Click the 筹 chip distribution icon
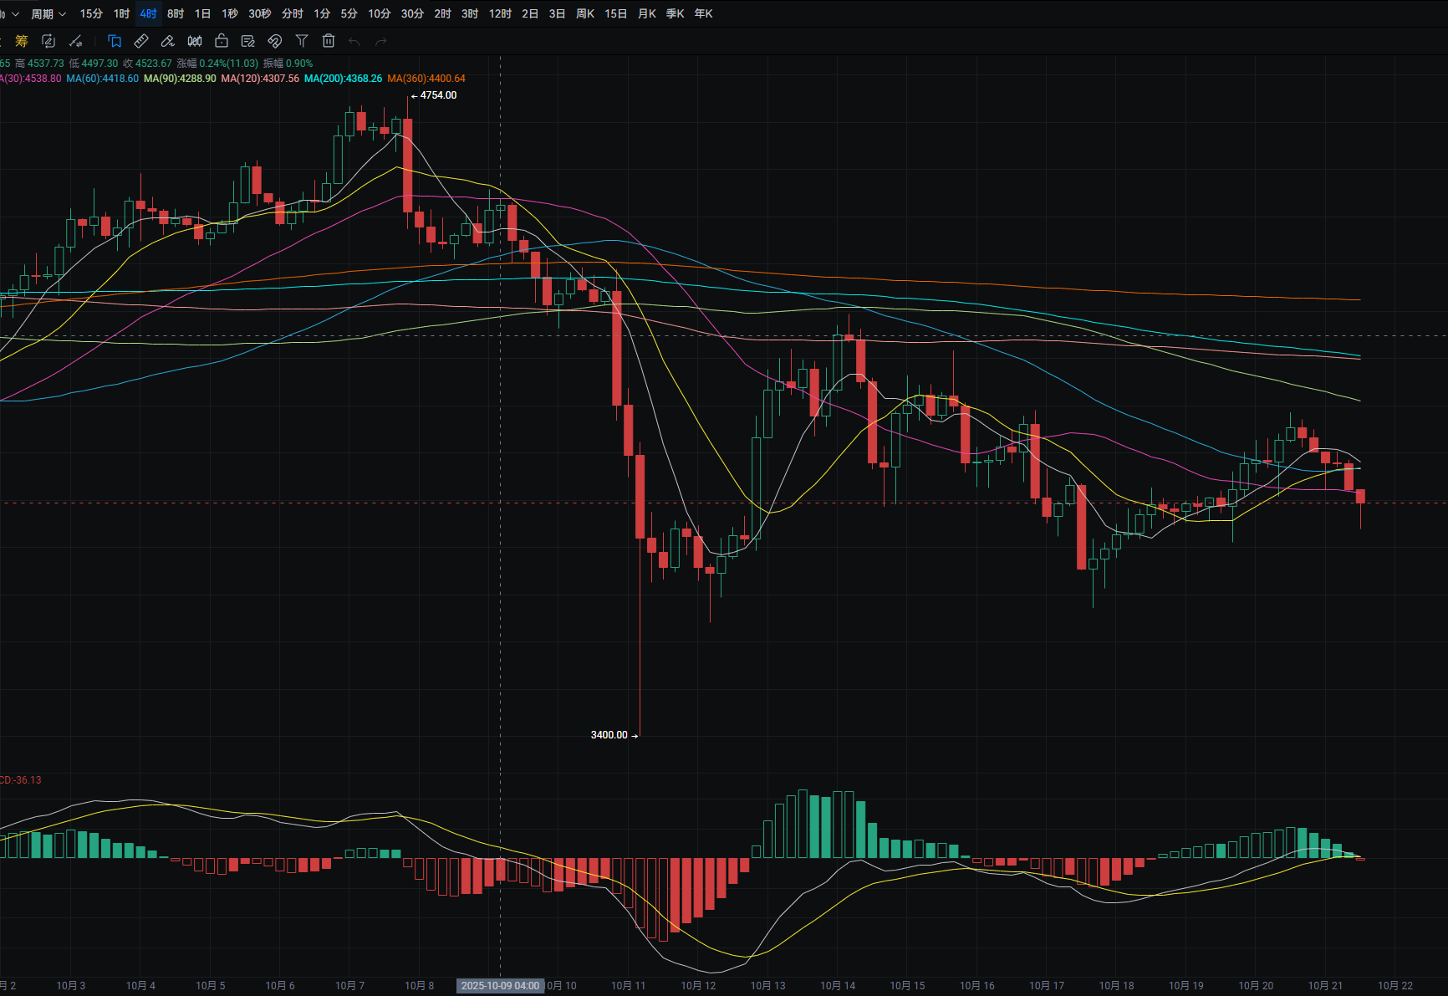The image size is (1448, 996). click(22, 41)
